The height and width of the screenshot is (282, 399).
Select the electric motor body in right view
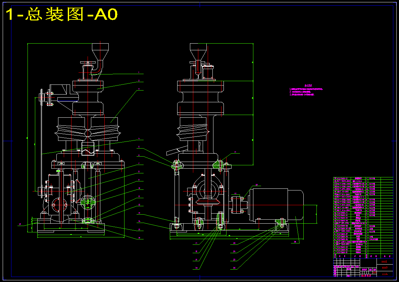pyautogui.click(x=276, y=205)
